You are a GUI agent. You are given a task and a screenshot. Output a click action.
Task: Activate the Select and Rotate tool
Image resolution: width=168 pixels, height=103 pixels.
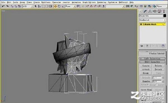coord(59,6)
